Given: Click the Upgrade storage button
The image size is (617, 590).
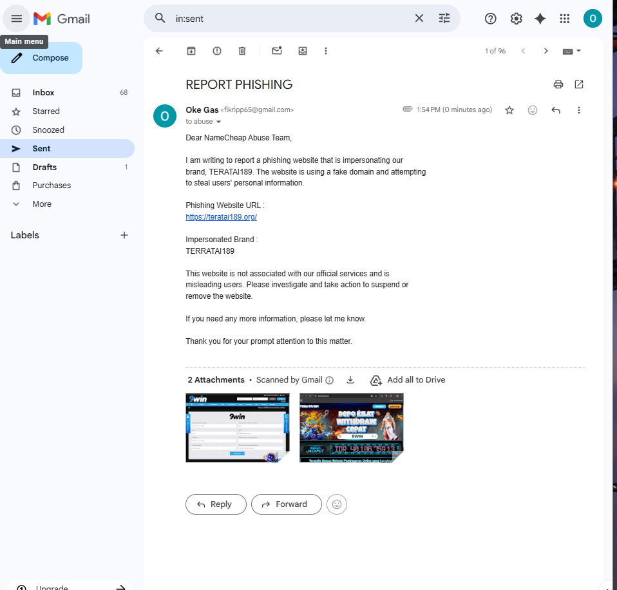Looking at the screenshot, I should tap(70, 586).
